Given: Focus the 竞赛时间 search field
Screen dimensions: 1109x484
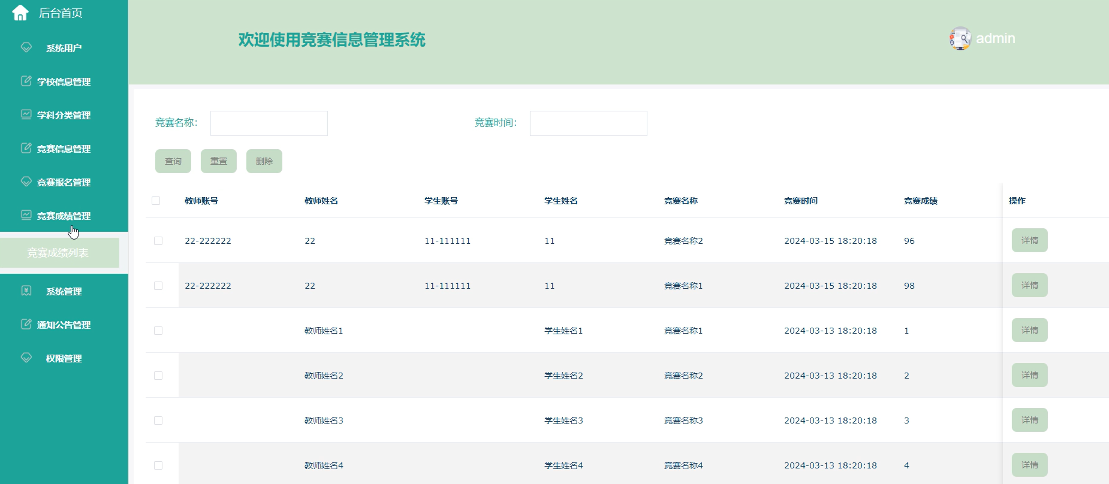Looking at the screenshot, I should [x=589, y=123].
